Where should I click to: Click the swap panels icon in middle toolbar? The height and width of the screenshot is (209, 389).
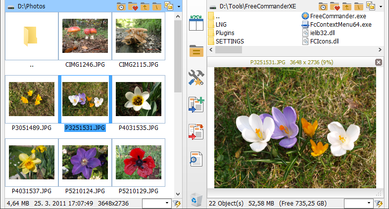click(x=196, y=23)
